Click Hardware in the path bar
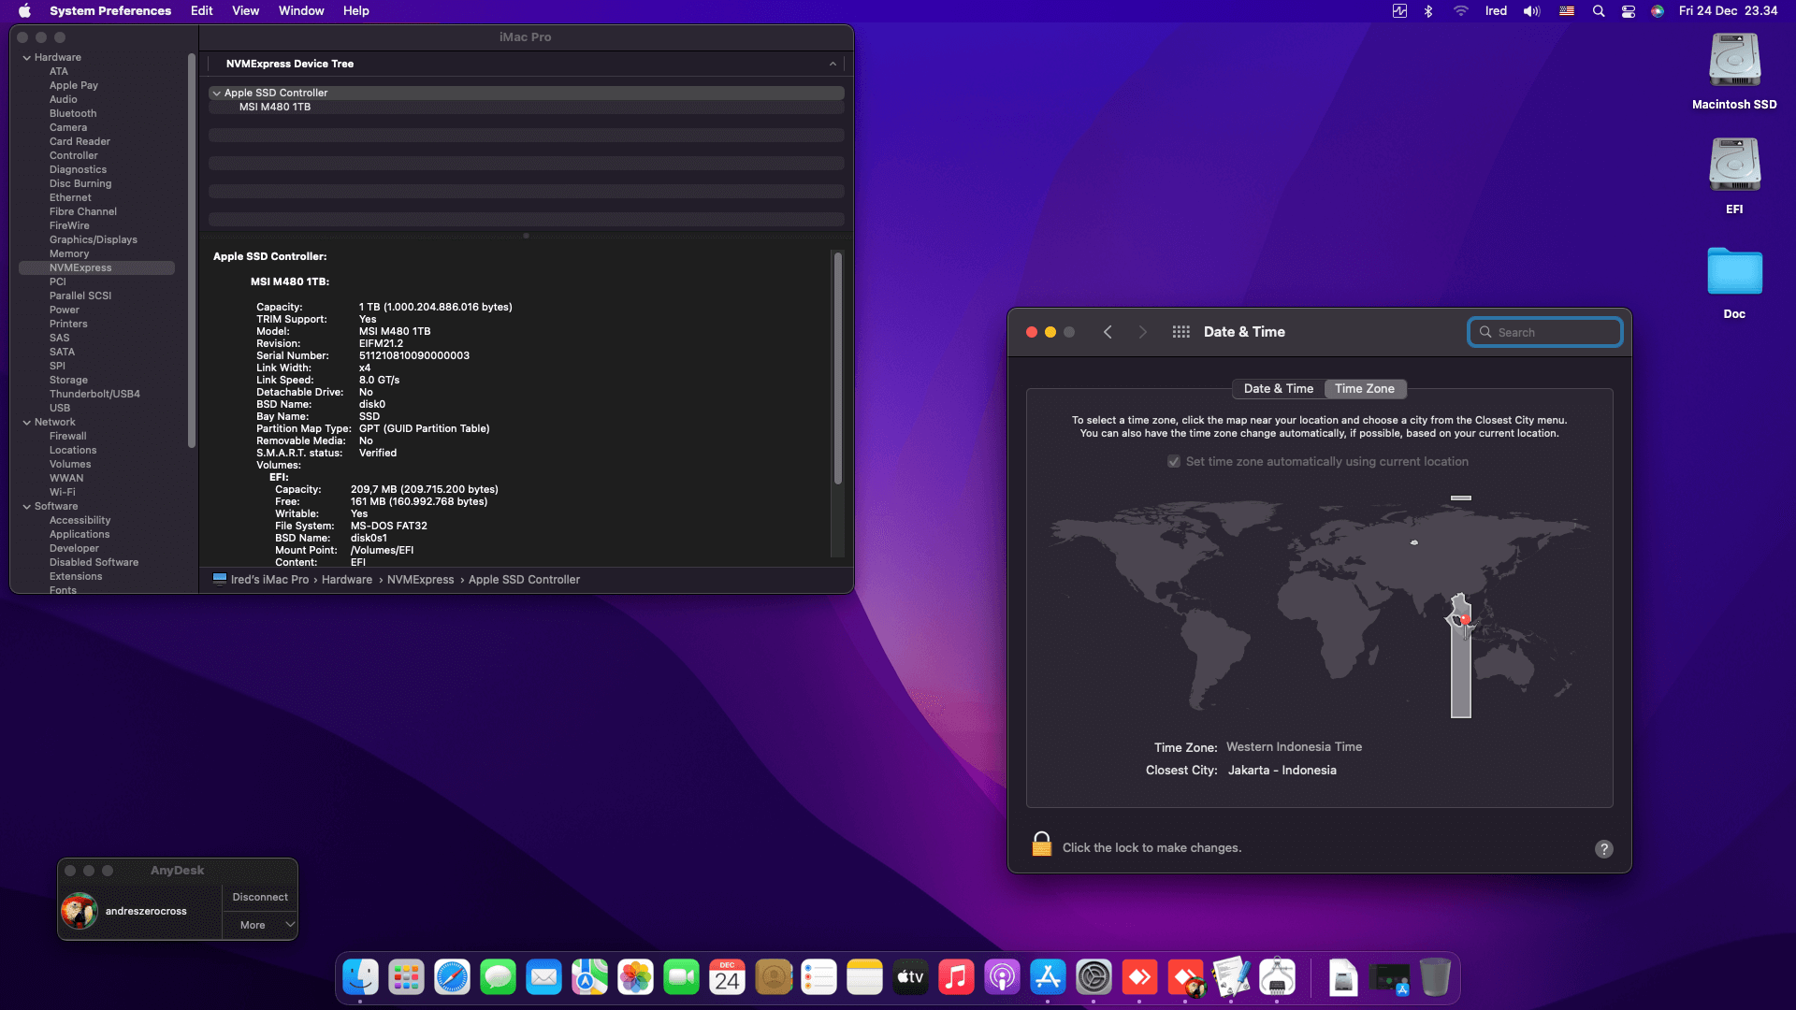The height and width of the screenshot is (1010, 1796). tap(347, 580)
